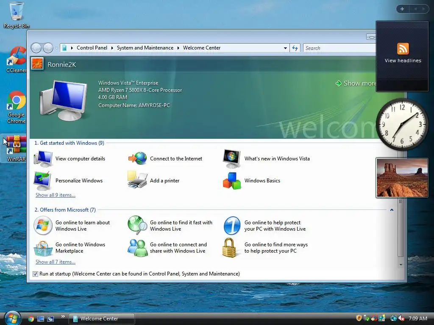Open What's new in Windows Vista
This screenshot has height=325, width=434.
tap(266, 159)
